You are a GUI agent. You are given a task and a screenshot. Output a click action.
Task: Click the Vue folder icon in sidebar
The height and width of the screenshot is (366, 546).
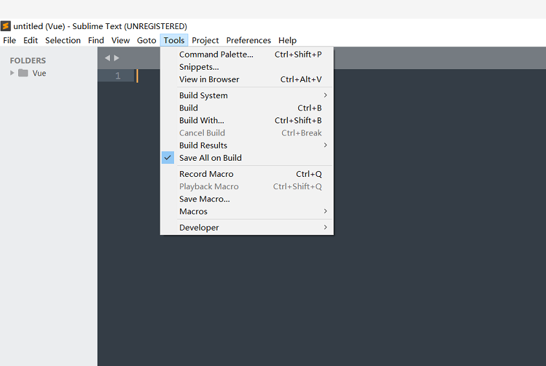coord(23,73)
